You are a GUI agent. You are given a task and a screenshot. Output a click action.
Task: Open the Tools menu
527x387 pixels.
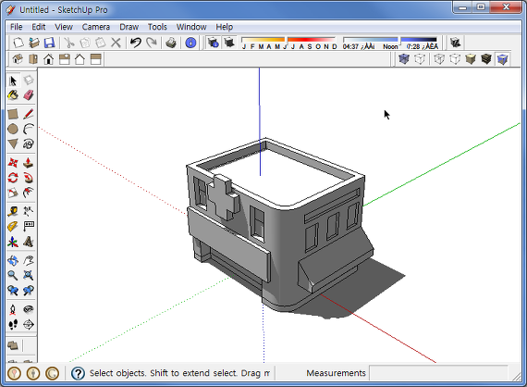point(157,27)
